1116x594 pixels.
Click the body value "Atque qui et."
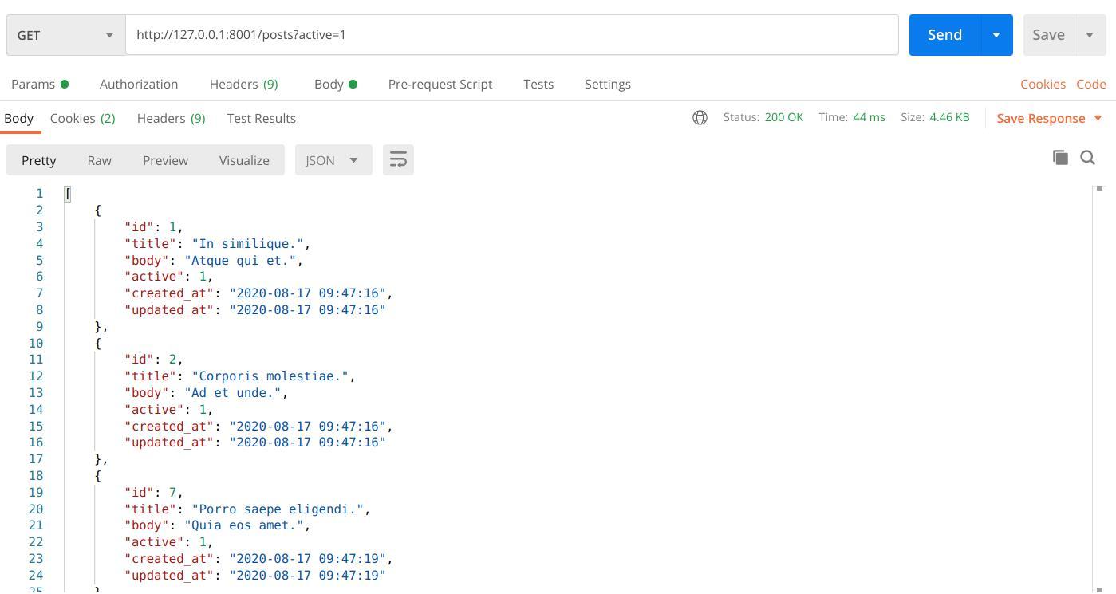[x=240, y=260]
